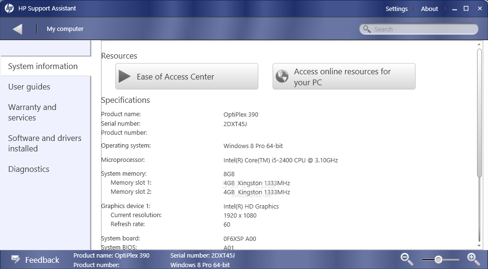Click Memory slot 2 label

point(131,191)
